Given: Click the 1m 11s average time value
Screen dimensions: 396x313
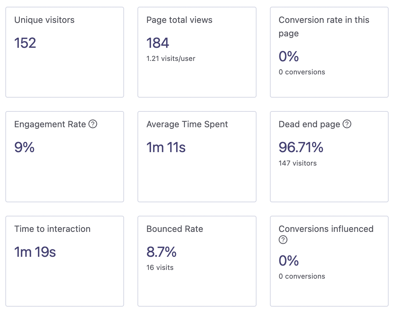Looking at the screenshot, I should click(166, 147).
